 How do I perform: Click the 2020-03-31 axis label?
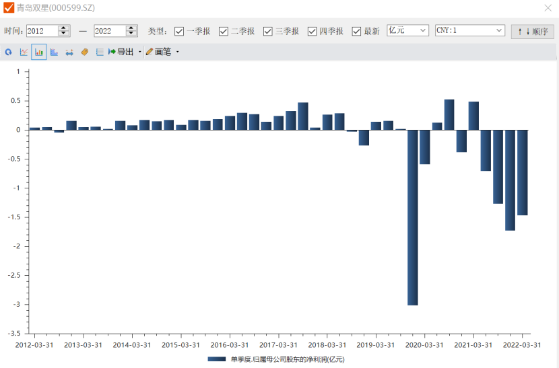pyautogui.click(x=424, y=345)
